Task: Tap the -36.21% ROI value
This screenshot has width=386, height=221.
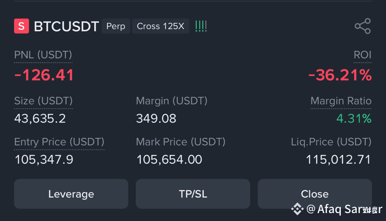Action: click(340, 75)
